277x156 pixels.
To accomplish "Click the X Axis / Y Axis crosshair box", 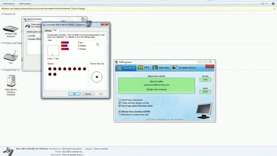I will tap(53, 51).
